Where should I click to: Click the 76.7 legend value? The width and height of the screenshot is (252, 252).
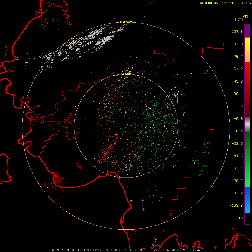point(238,56)
